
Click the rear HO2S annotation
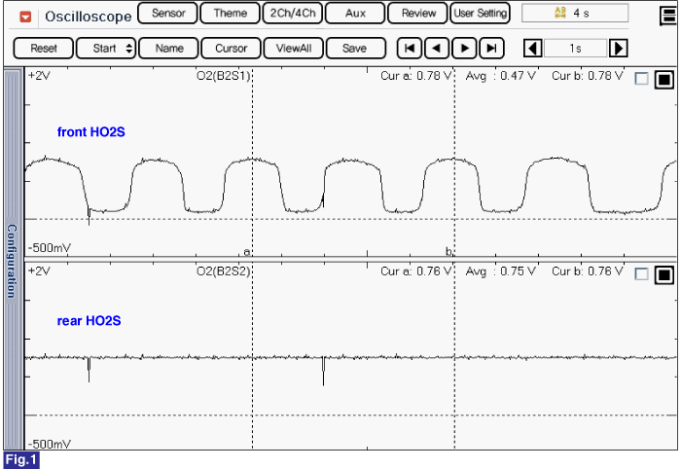coord(90,321)
